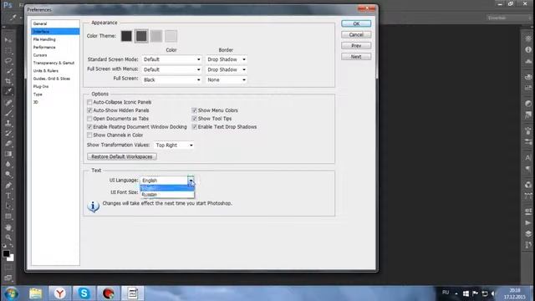Cancel the Preferences dialog
Screen dimensions: 535x301
356,35
